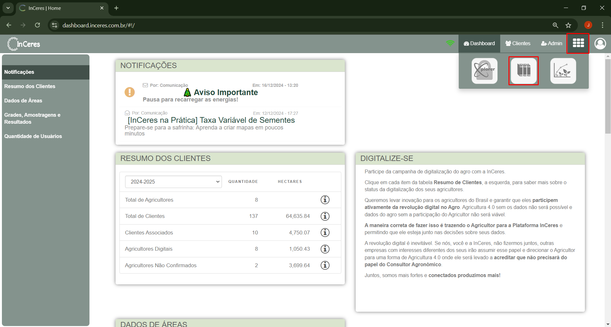The width and height of the screenshot is (611, 327).
Task: Show info for Clientes Associados row
Action: click(325, 233)
